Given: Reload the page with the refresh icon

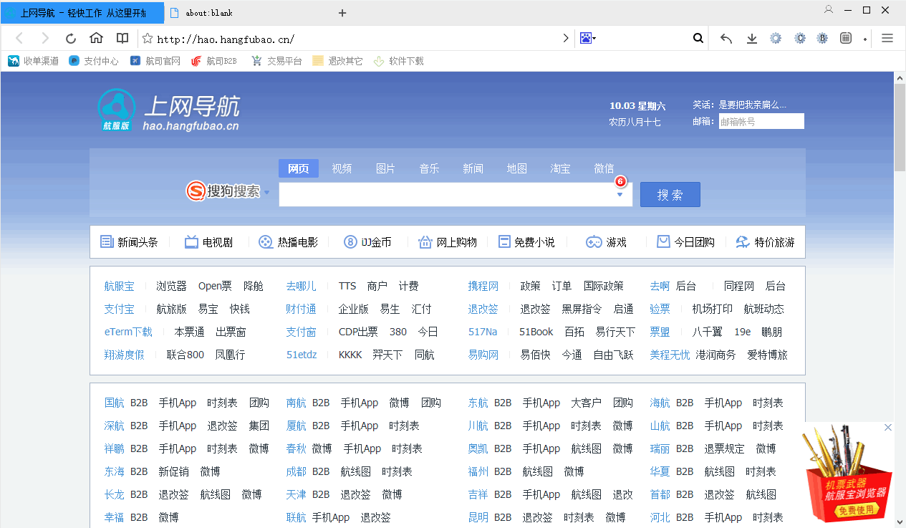Looking at the screenshot, I should pyautogui.click(x=71, y=39).
